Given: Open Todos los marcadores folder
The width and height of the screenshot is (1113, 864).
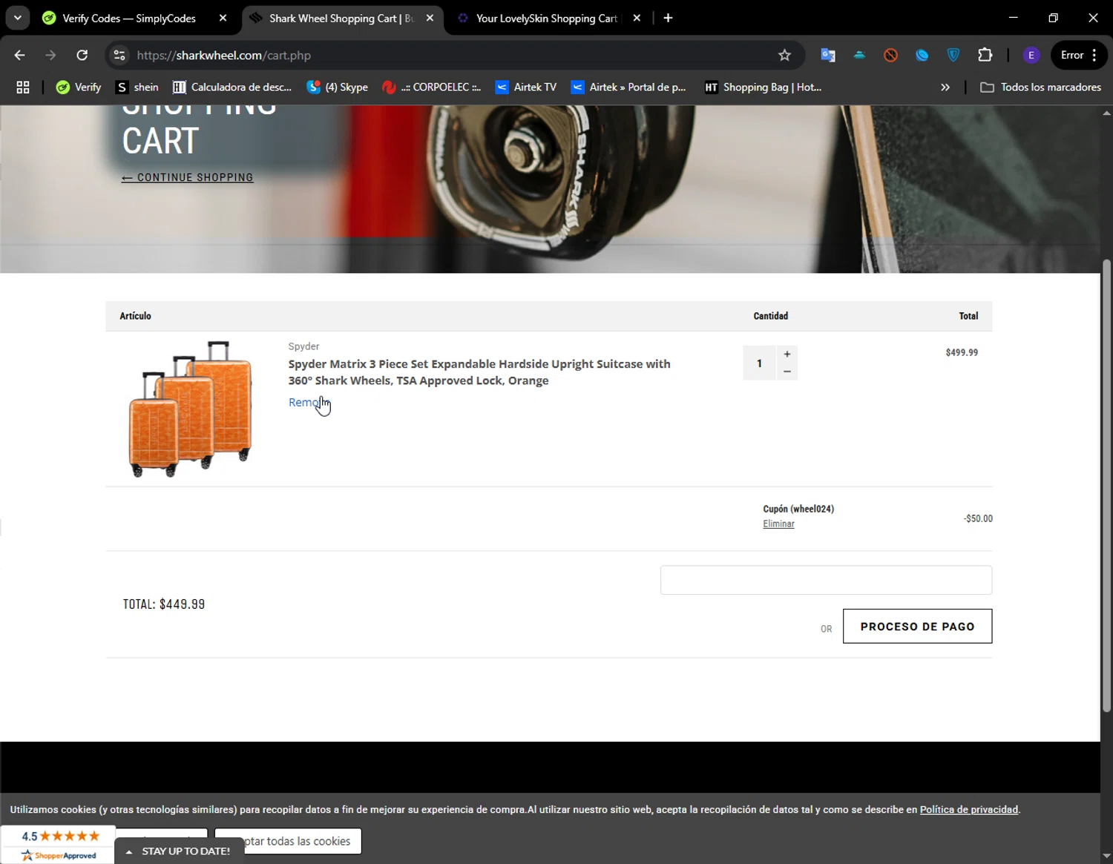Looking at the screenshot, I should coord(1040,87).
